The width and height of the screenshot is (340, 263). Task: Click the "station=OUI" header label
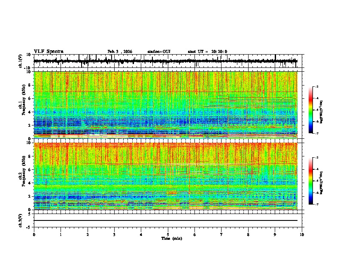coord(159,52)
